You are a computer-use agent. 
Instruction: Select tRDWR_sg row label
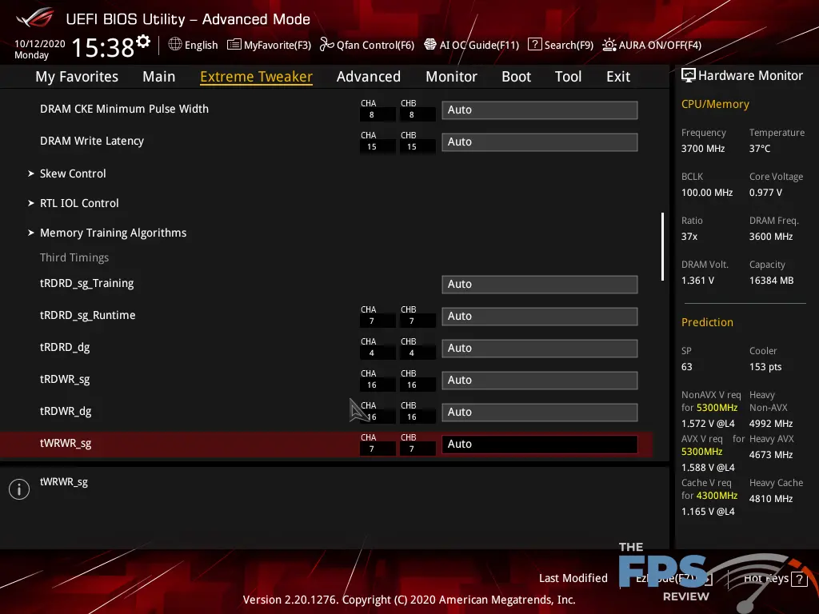point(65,379)
